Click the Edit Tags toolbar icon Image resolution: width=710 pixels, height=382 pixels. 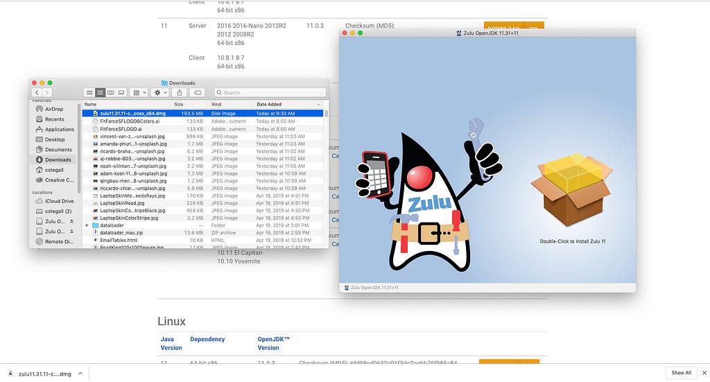click(198, 92)
